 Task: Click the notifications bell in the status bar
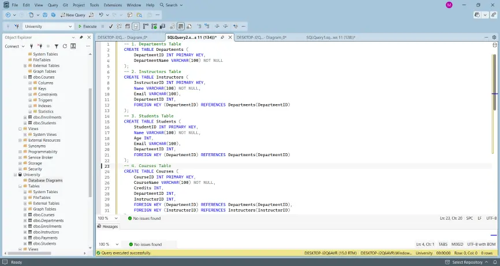point(494,262)
